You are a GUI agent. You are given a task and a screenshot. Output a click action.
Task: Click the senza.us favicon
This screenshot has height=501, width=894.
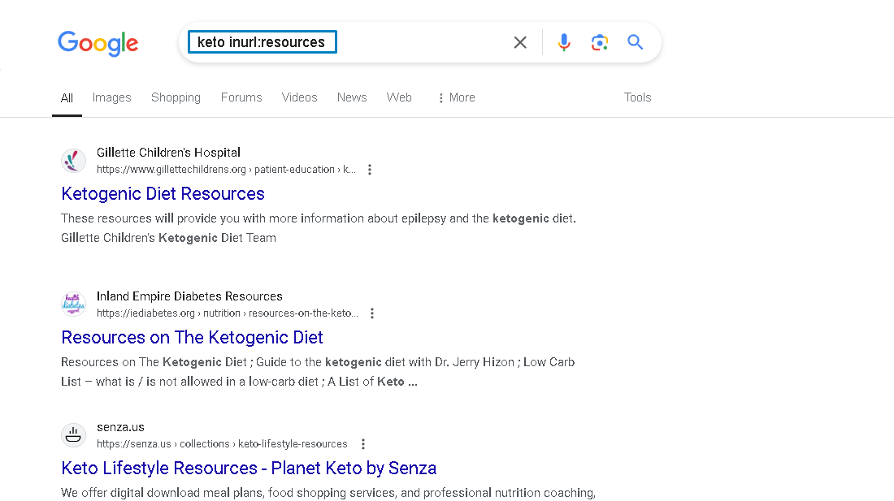pos(73,435)
